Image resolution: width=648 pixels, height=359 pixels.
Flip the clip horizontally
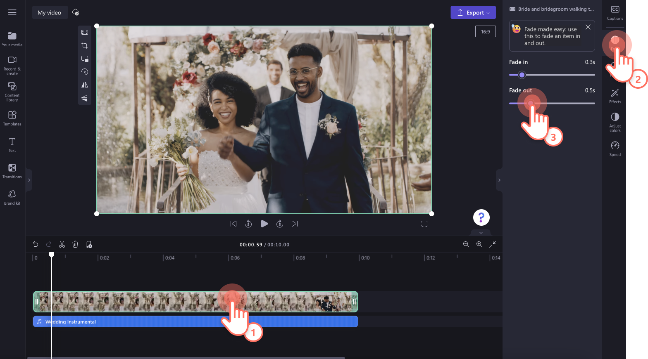point(85,85)
